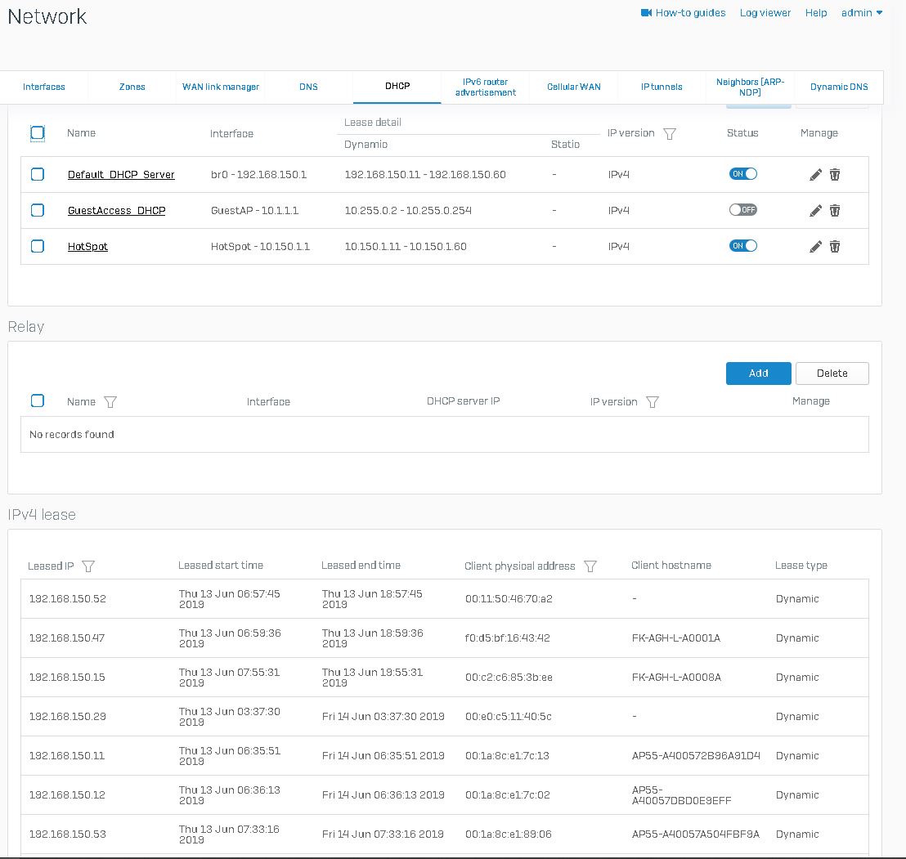Enable the GuestAccess_DHCP status switch
This screenshot has width=906, height=859.
(x=742, y=210)
